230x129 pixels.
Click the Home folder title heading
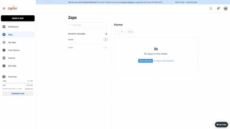(118, 25)
